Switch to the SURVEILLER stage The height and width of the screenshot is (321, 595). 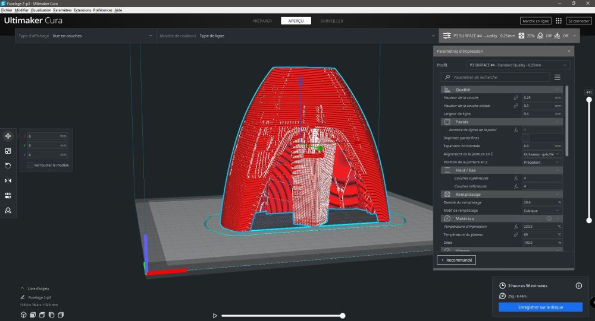[331, 21]
